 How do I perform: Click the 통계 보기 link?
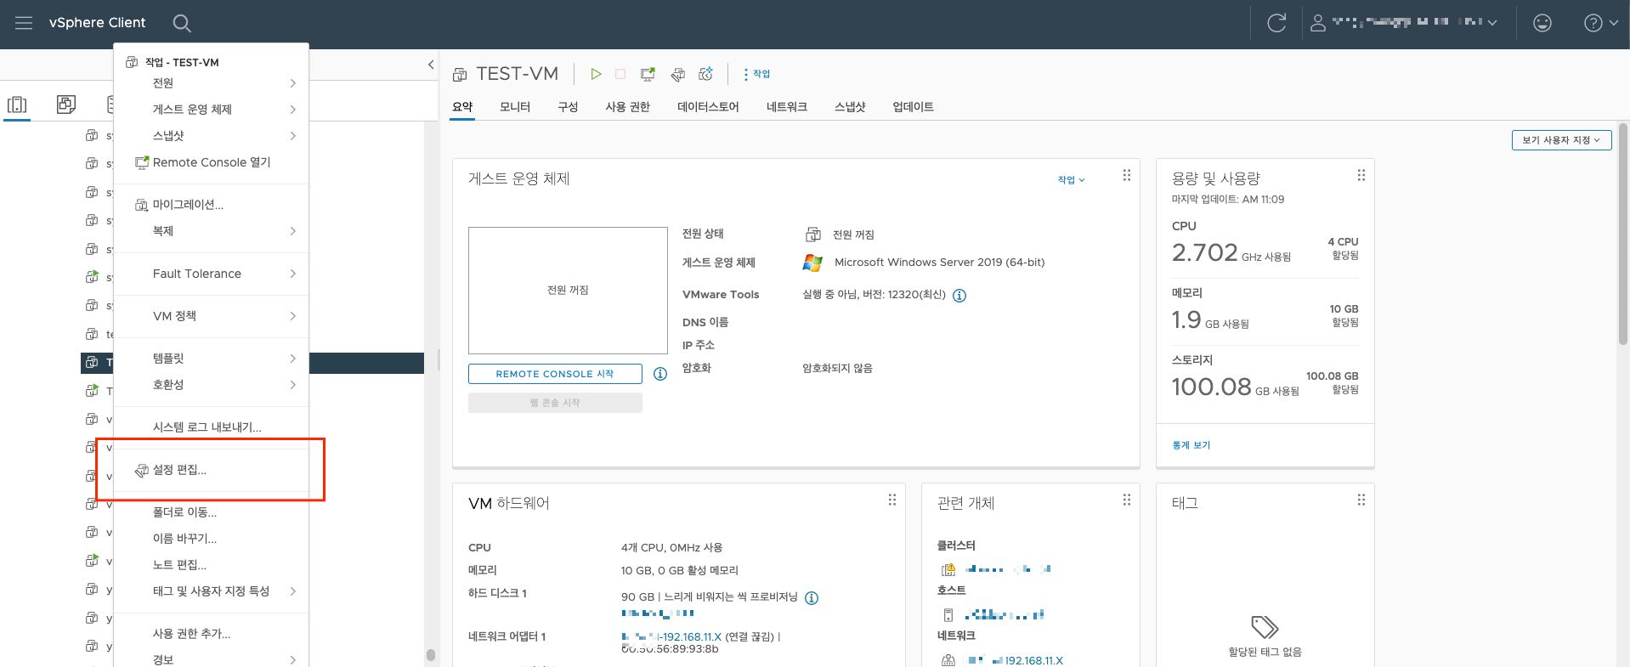click(1191, 445)
